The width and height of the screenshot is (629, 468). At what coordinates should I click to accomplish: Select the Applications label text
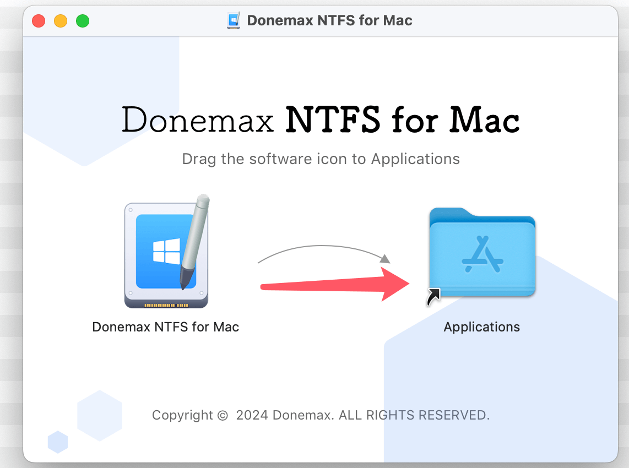click(482, 326)
